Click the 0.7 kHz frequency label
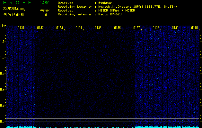This screenshot has height=128, width=202. 3,106
